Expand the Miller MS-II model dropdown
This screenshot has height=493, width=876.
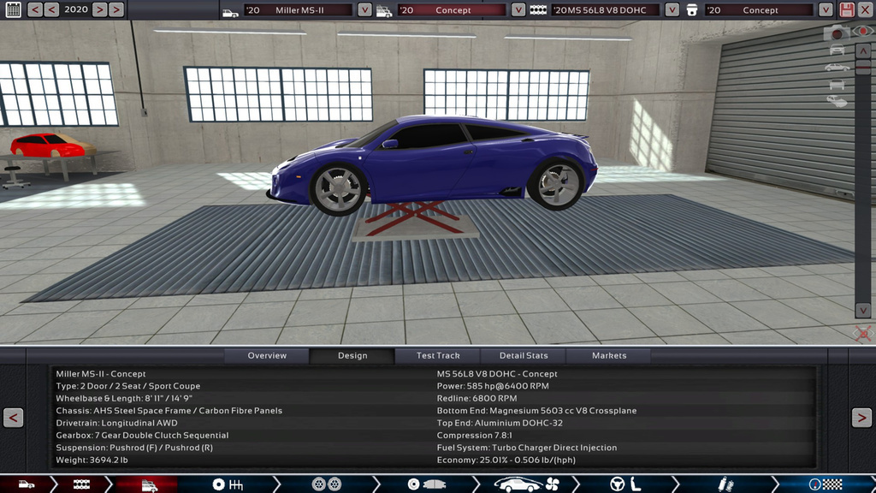[364, 9]
